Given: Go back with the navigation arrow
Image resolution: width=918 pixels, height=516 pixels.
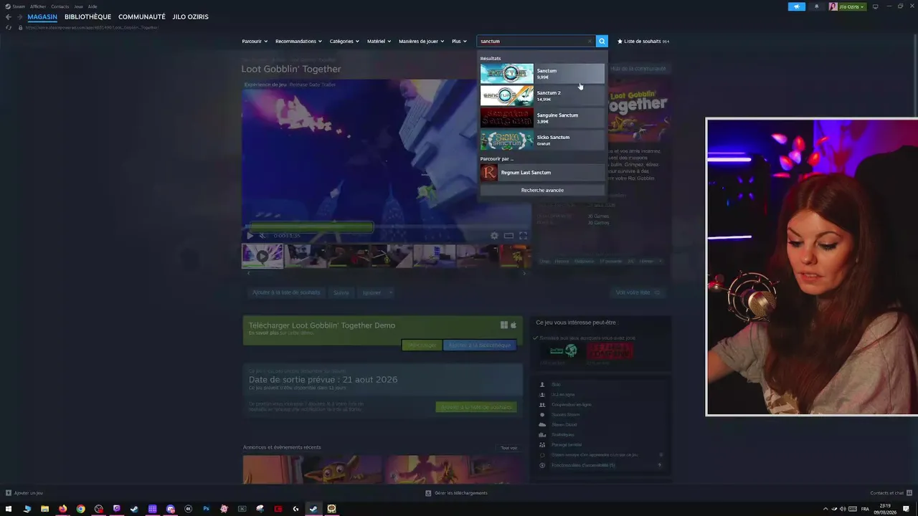Looking at the screenshot, I should click(x=8, y=16).
